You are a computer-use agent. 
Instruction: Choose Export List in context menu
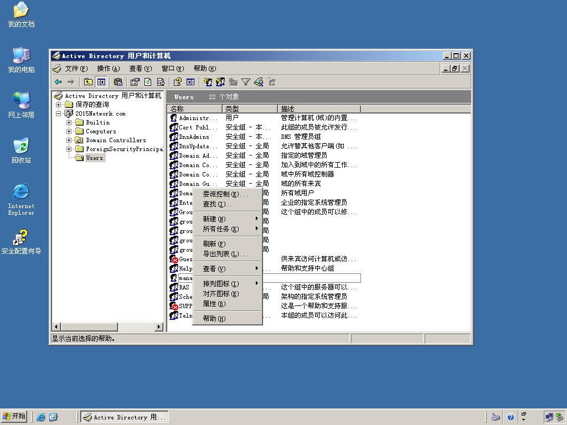coord(228,254)
